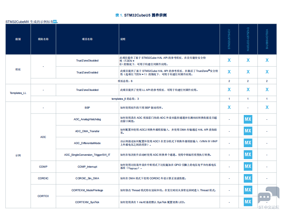
Task: Click the 模板总数: 6 summary row
Action: tap(125, 81)
